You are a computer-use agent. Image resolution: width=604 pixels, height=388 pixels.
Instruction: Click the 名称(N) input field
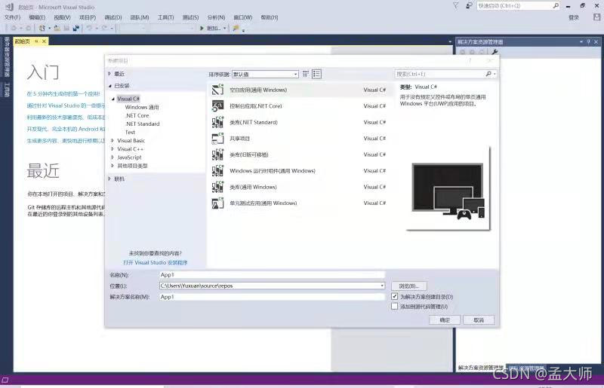[272, 274]
